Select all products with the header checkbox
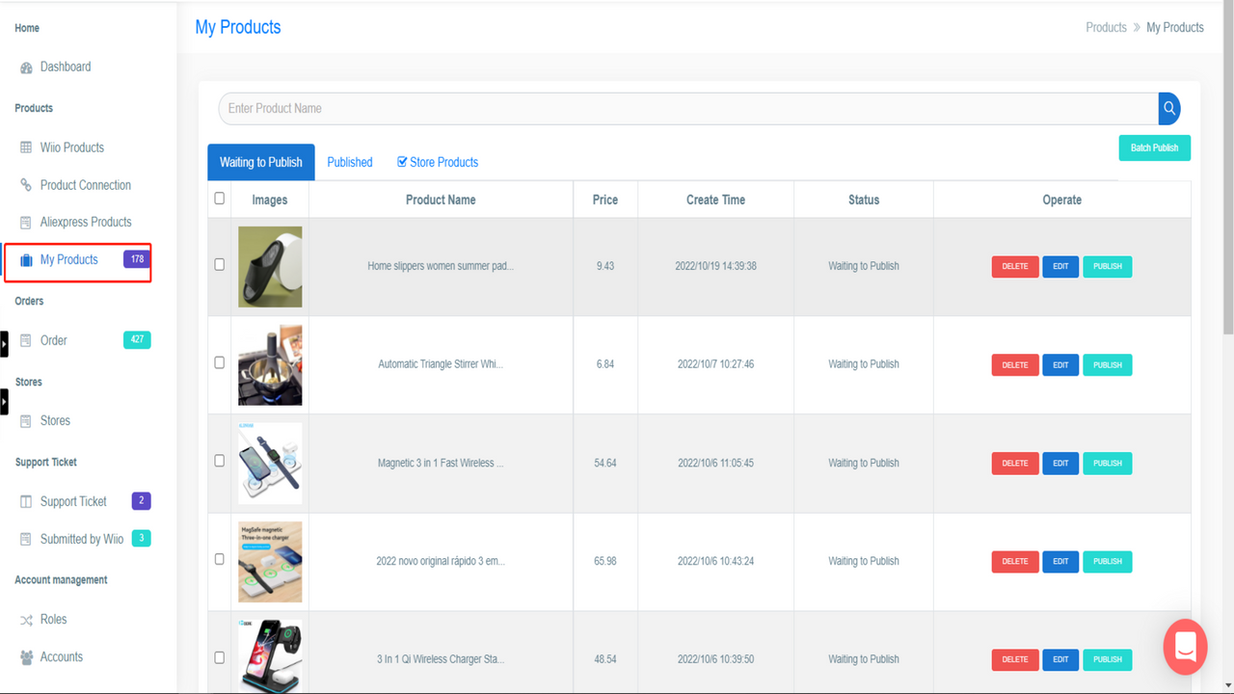 pyautogui.click(x=219, y=198)
